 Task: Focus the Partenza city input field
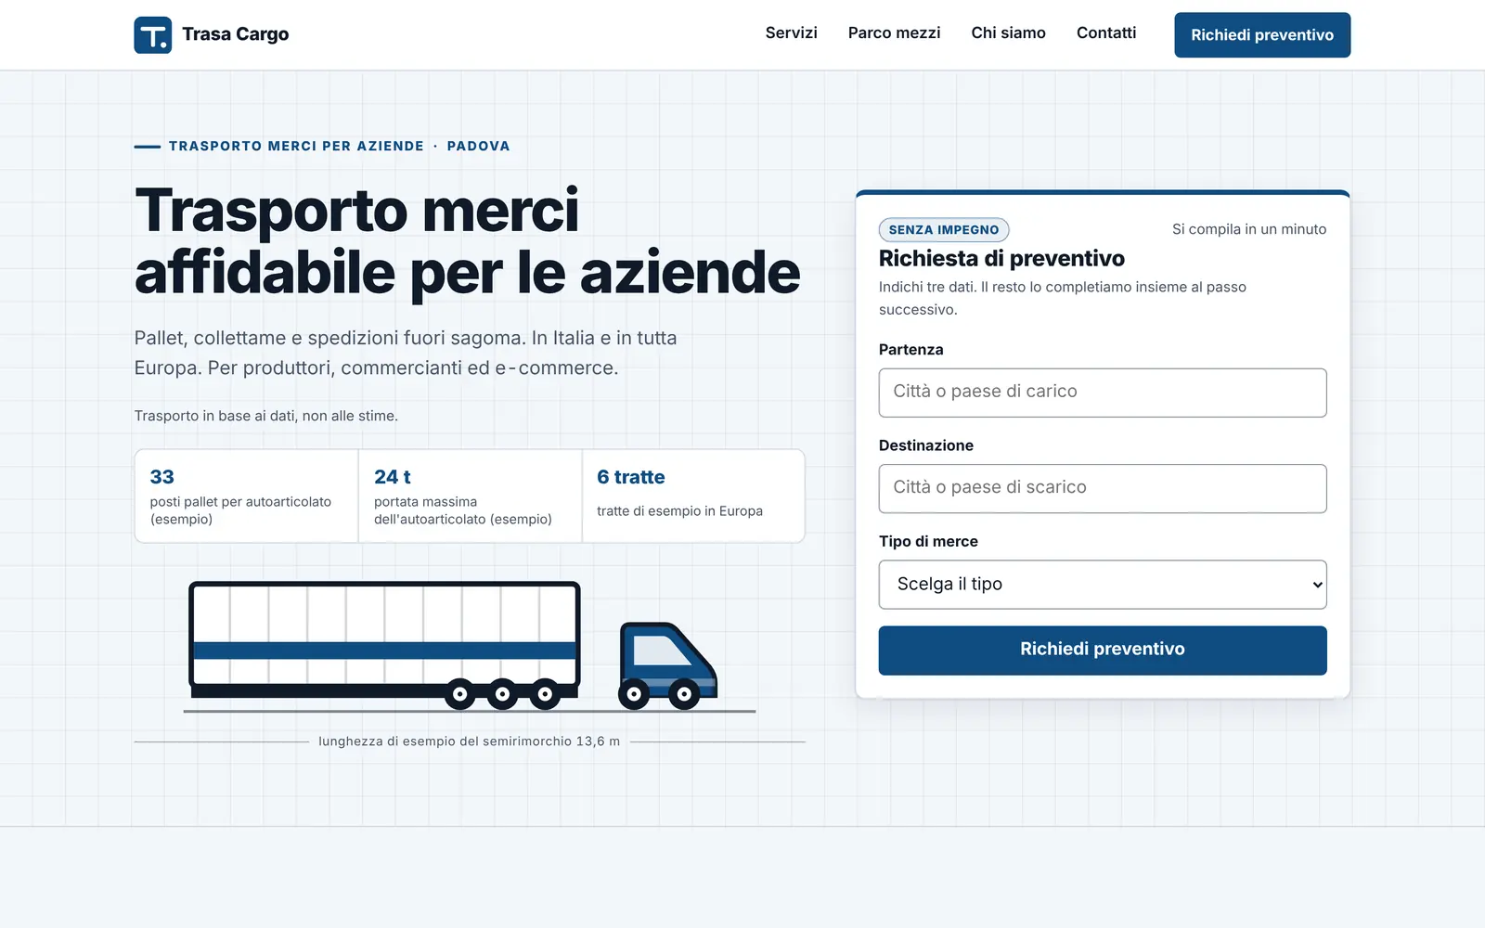[1103, 393]
